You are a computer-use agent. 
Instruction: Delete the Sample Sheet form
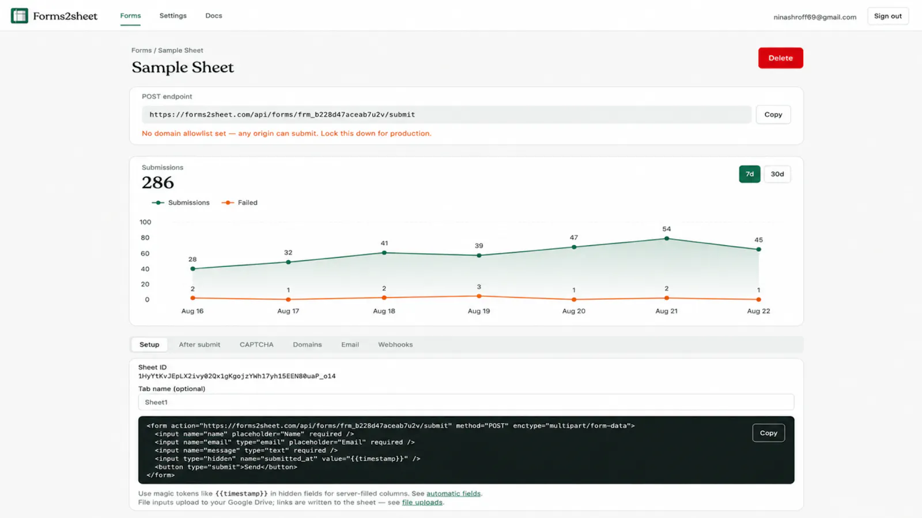tap(780, 58)
